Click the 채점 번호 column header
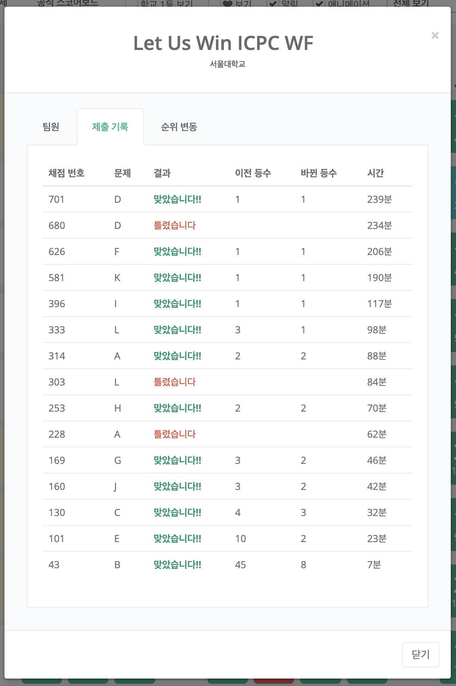456x686 pixels. coord(66,173)
